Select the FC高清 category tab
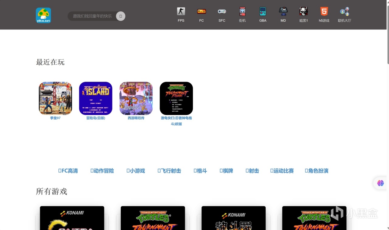 pyautogui.click(x=68, y=171)
